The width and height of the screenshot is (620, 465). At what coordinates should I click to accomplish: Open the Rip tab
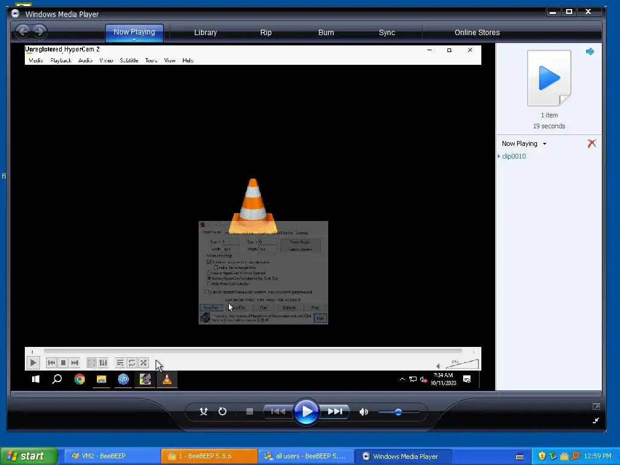point(266,33)
